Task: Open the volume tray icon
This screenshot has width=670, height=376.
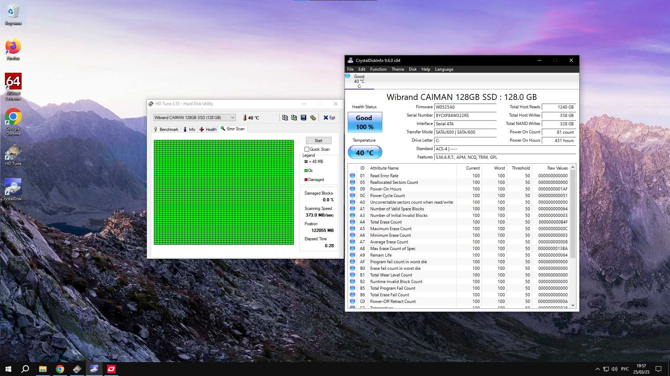Action: click(615, 369)
